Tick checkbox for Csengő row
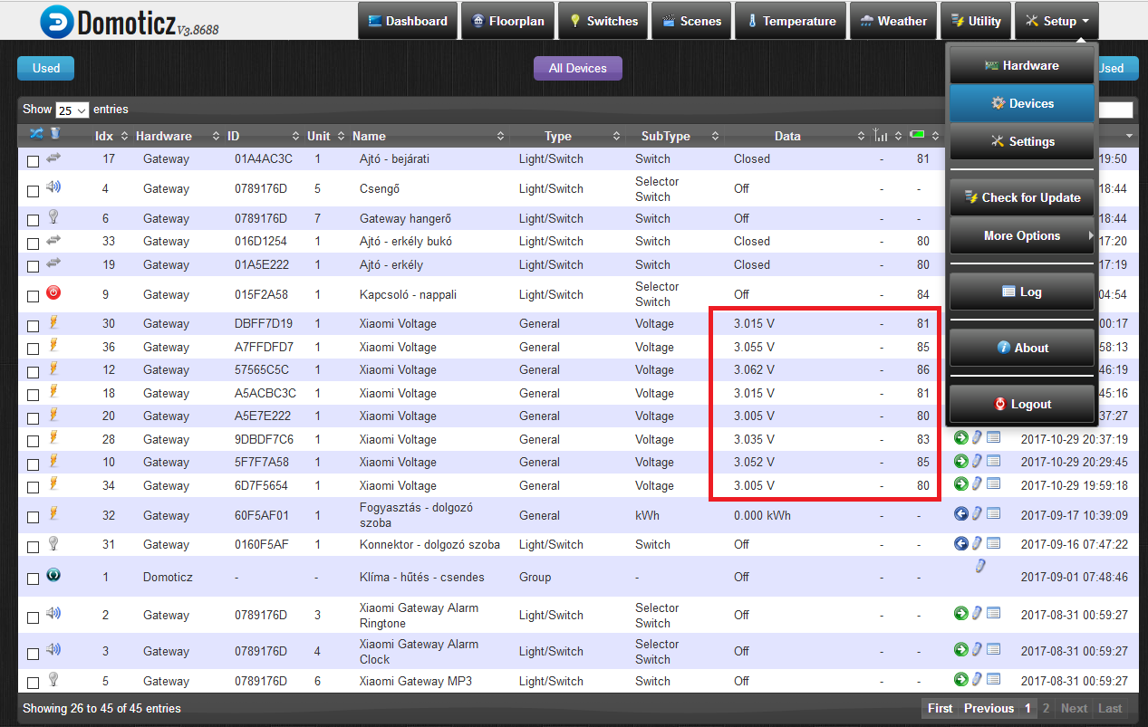 33,191
